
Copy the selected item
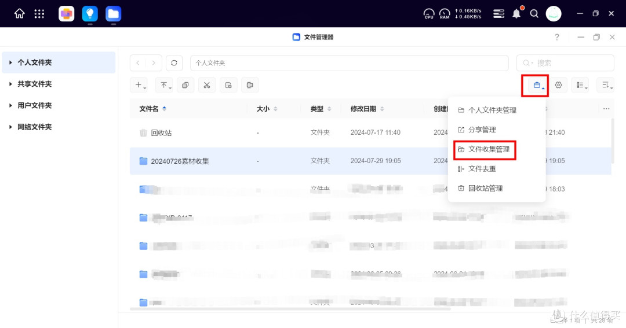coord(185,85)
